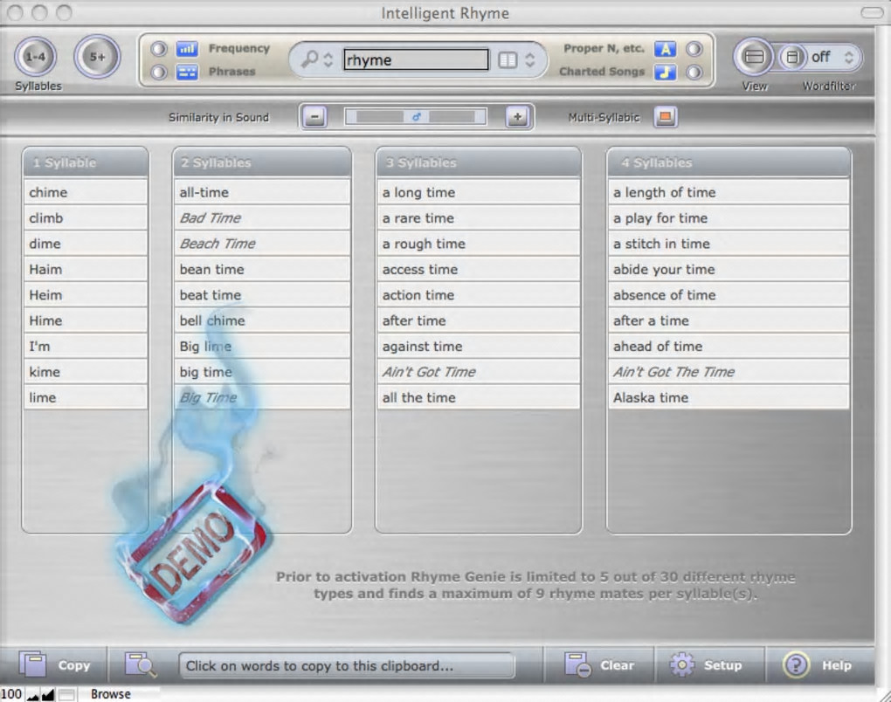Click the Copy button
The width and height of the screenshot is (891, 702).
(x=54, y=664)
